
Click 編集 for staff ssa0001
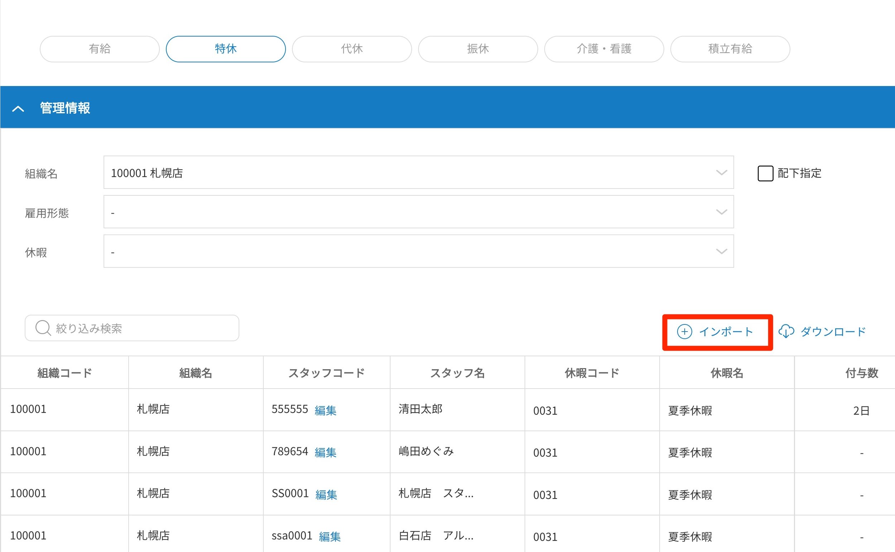[x=330, y=537]
